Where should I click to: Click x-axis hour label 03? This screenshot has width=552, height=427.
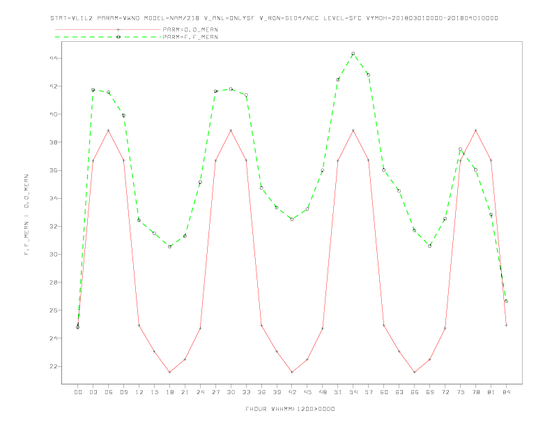click(x=93, y=392)
